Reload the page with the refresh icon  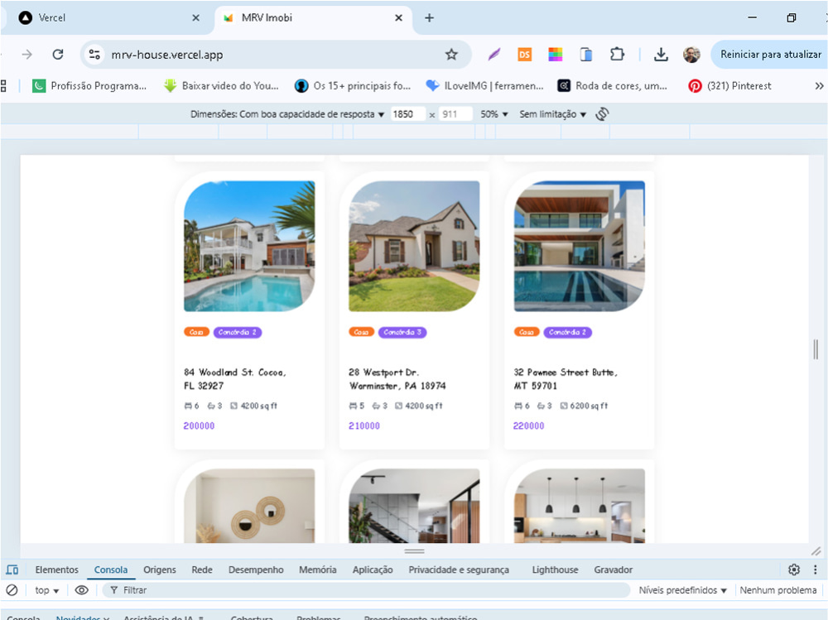[58, 55]
